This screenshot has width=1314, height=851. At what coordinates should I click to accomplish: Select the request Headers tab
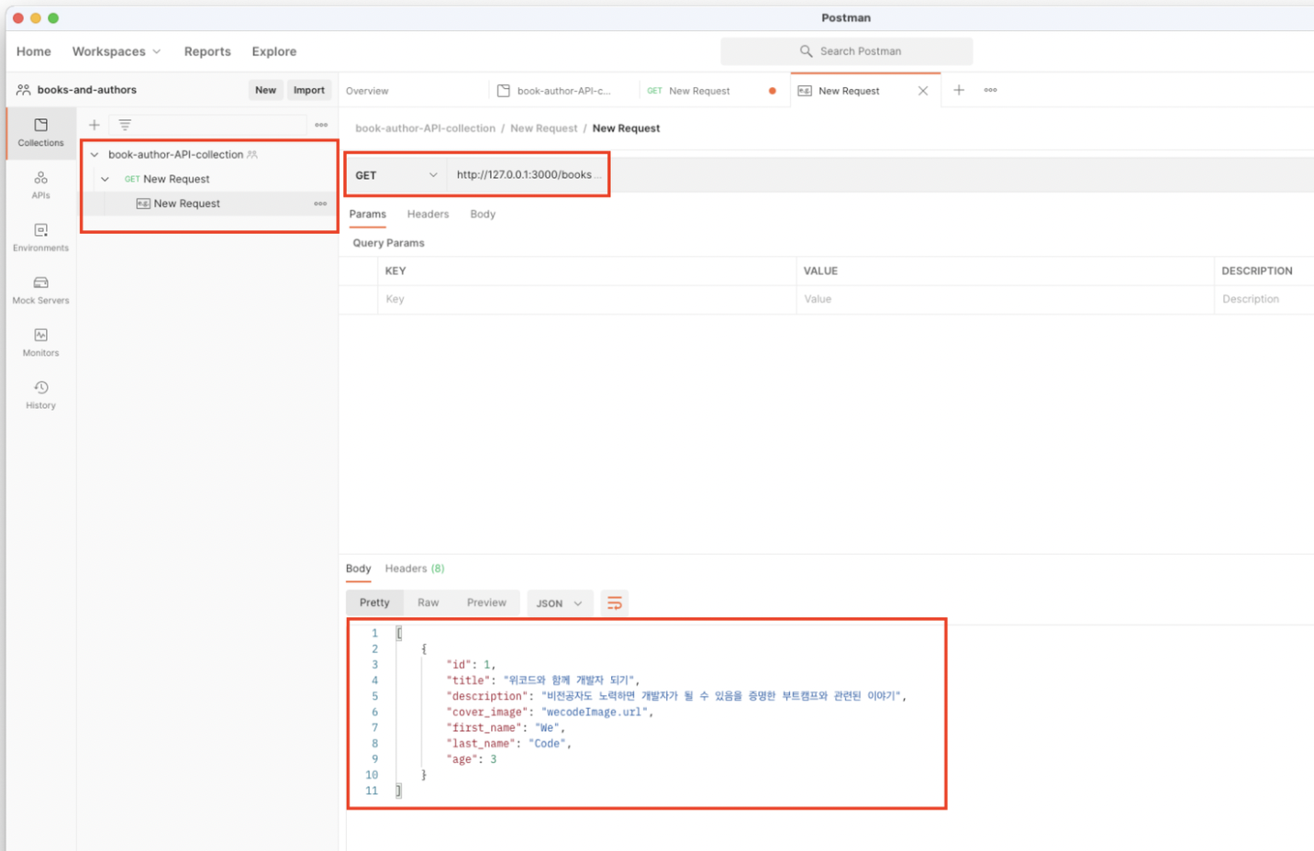click(x=428, y=214)
